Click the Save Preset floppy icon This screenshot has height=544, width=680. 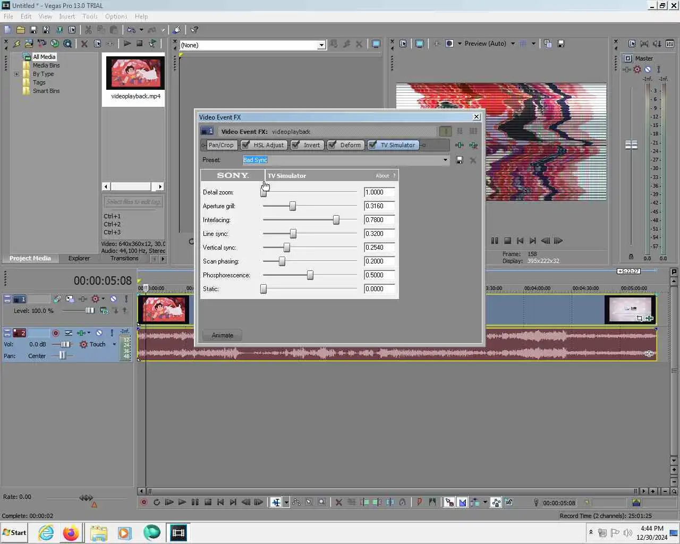460,160
